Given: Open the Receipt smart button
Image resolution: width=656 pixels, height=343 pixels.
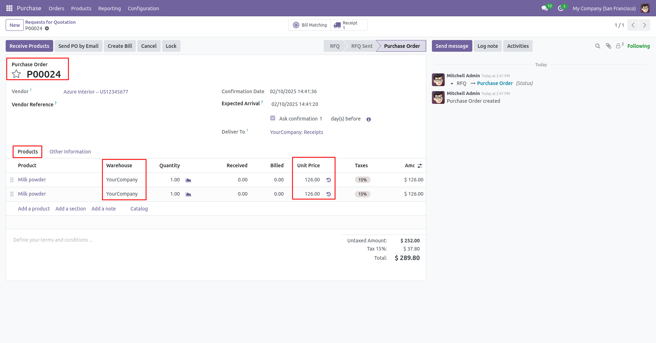Looking at the screenshot, I should [x=349, y=25].
